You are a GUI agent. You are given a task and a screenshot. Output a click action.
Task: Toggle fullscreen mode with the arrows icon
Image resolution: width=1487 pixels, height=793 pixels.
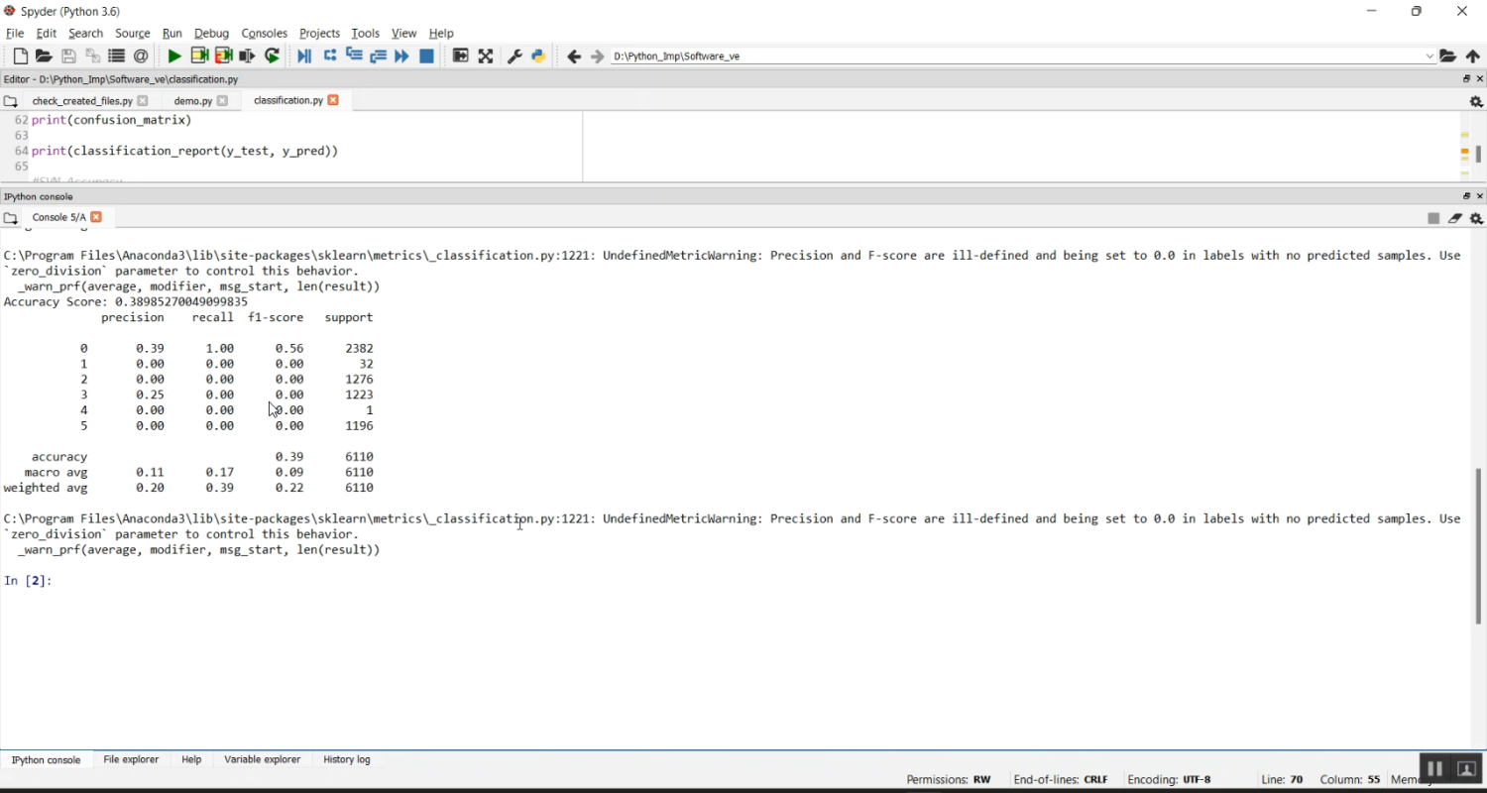[486, 57]
